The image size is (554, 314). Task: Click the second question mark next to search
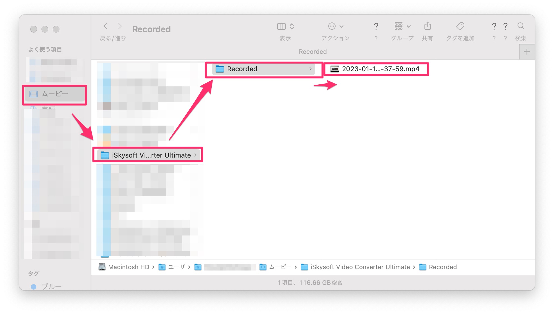505,27
